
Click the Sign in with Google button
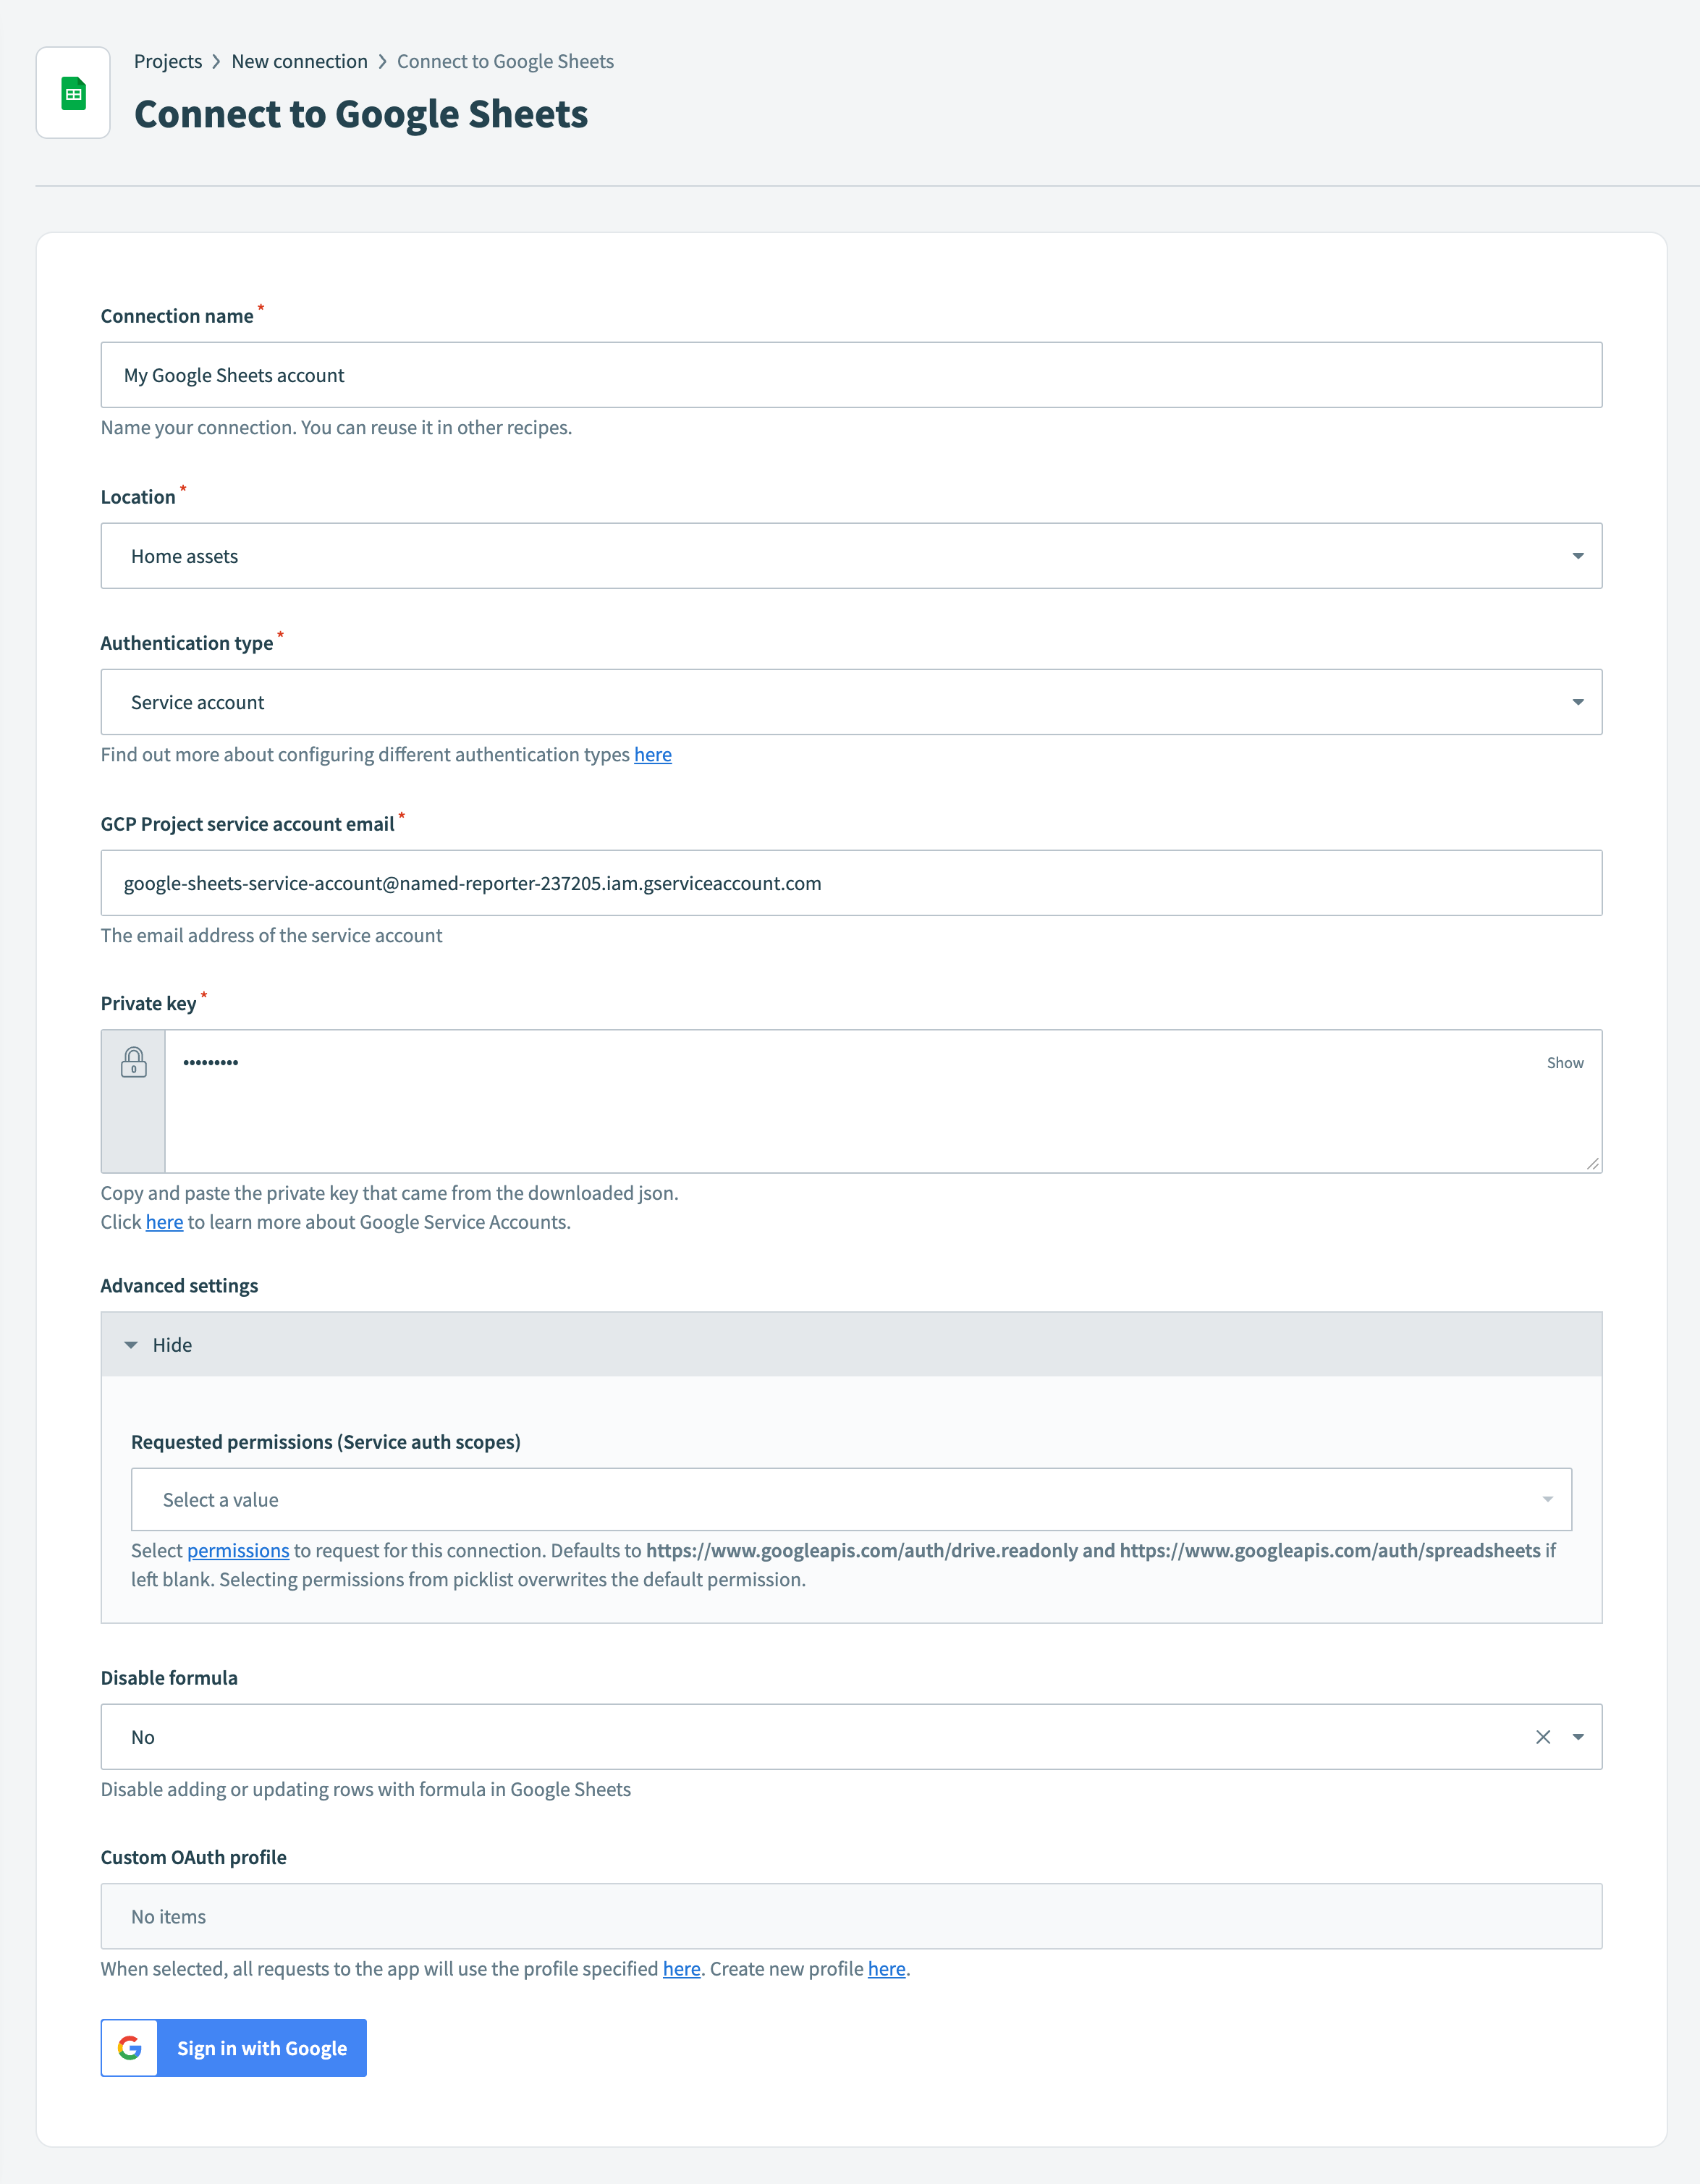[262, 2048]
